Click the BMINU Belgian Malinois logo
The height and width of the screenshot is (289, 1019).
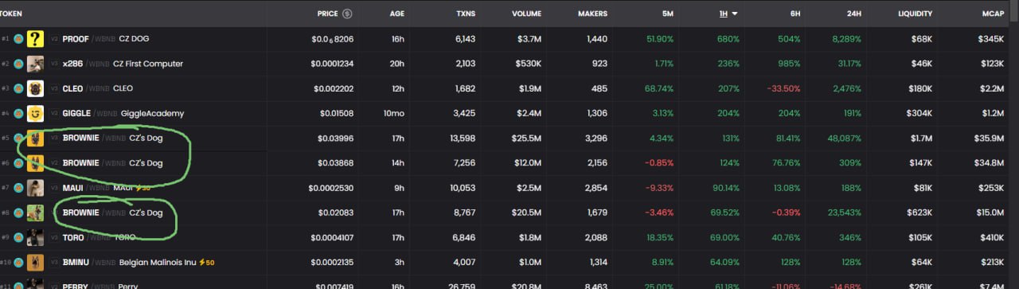click(x=35, y=262)
